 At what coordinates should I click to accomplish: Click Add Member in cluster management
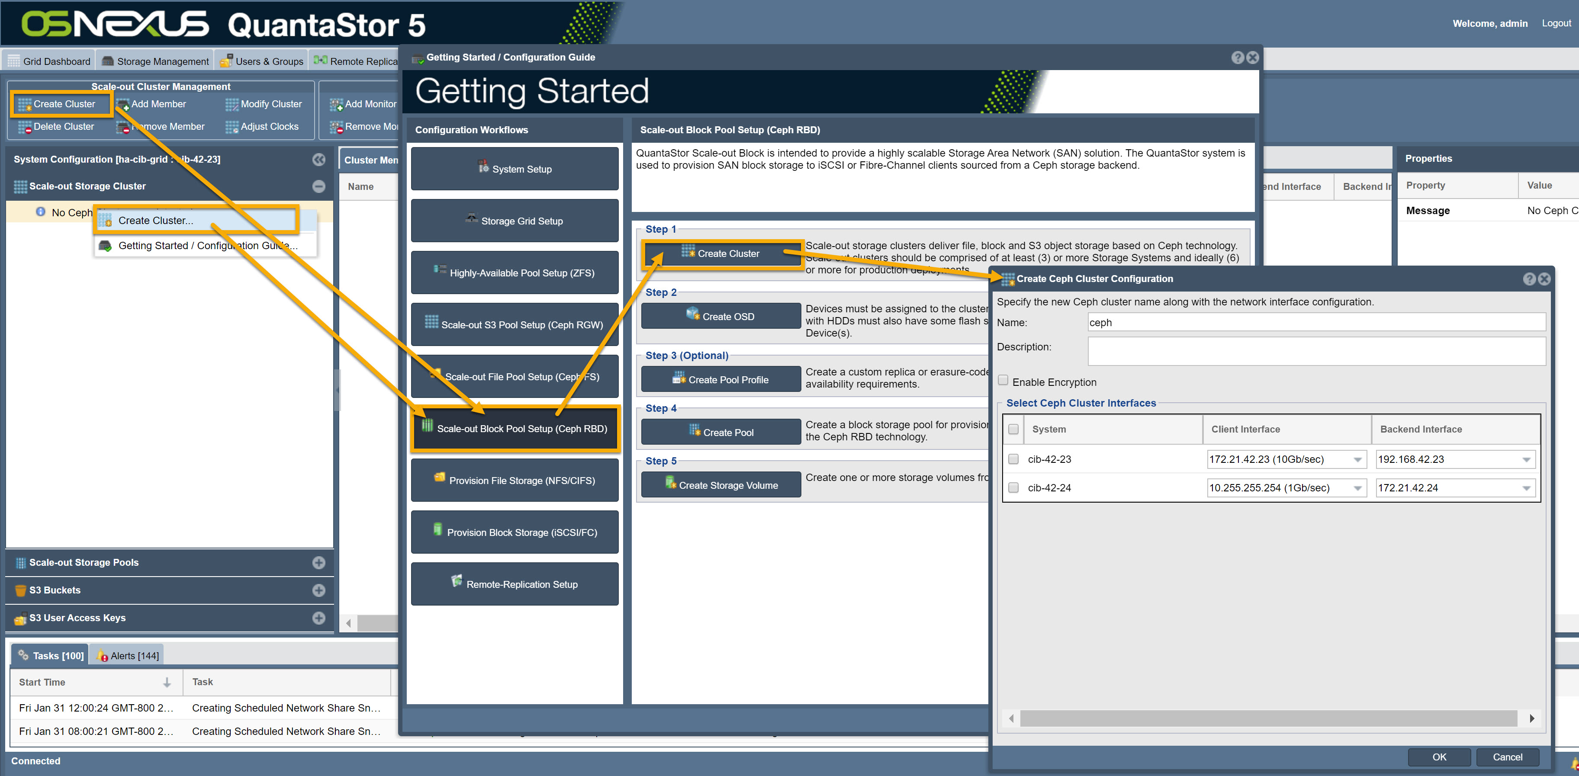(151, 104)
